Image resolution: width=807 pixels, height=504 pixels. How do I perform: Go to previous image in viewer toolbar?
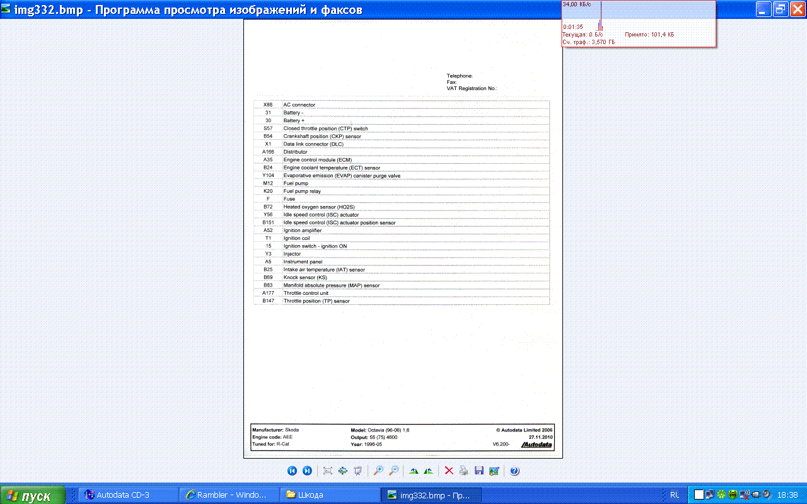pos(292,471)
